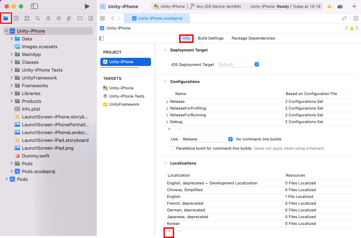The width and height of the screenshot is (361, 238).
Task: Expand the MainApp folder
Action: click(x=11, y=54)
